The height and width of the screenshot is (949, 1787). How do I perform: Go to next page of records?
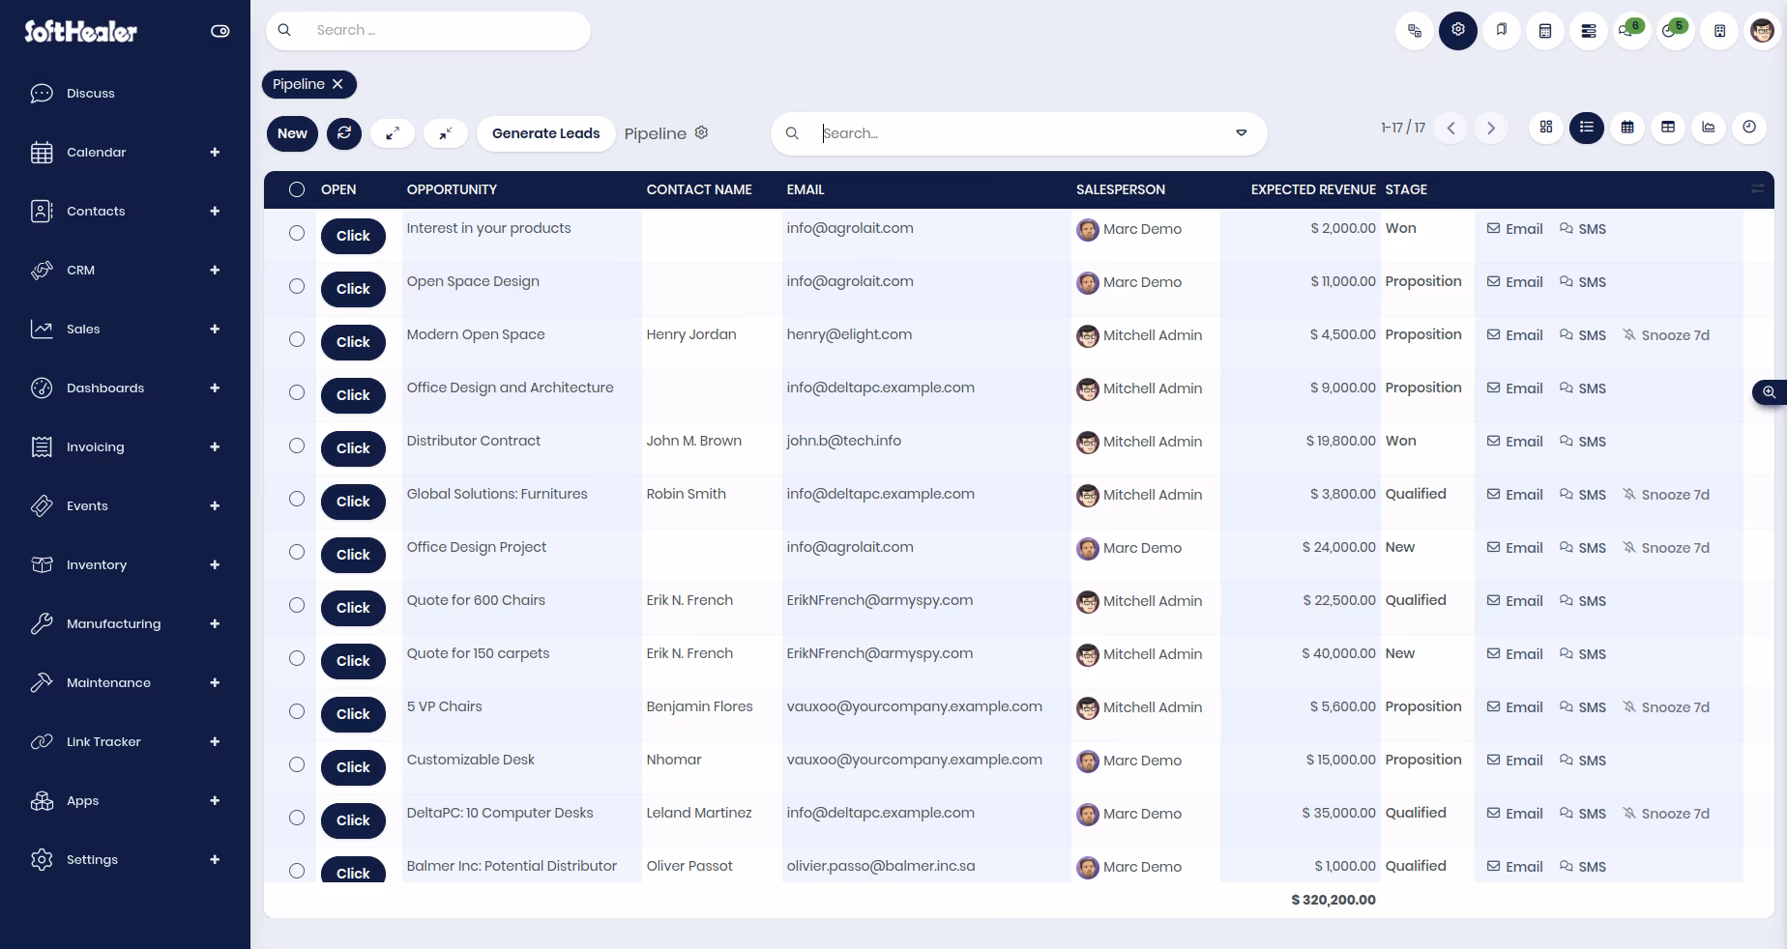[1491, 129]
